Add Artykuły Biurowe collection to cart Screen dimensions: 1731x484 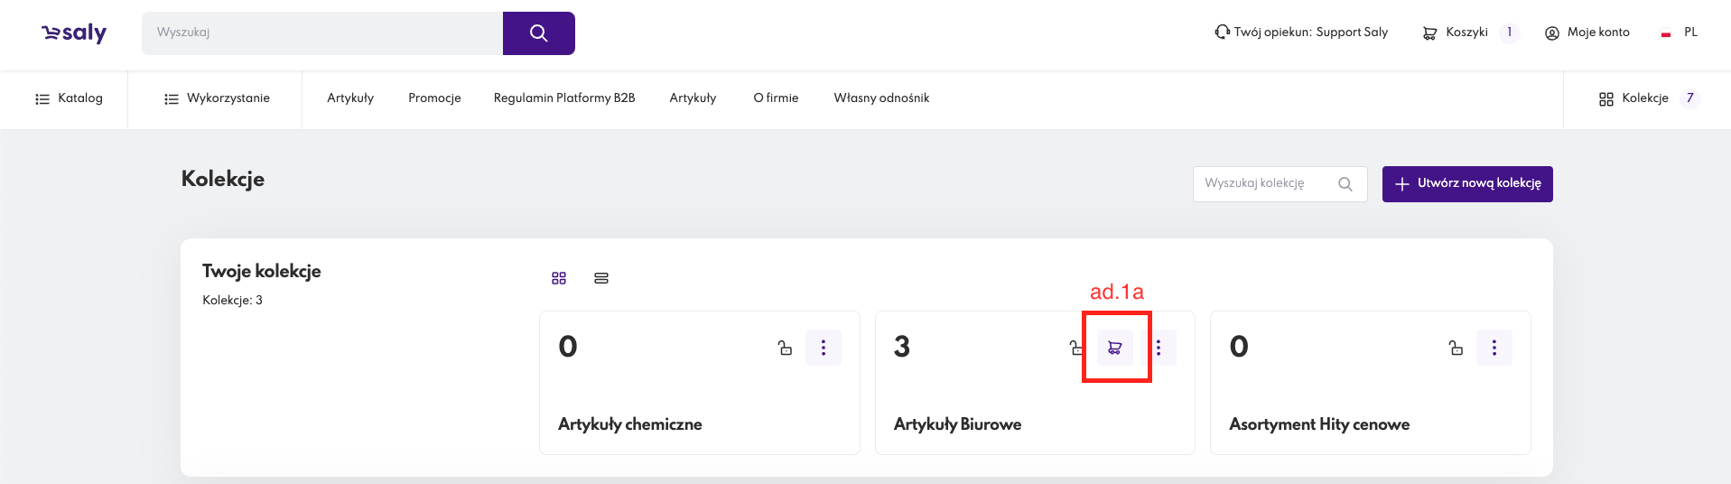point(1114,348)
